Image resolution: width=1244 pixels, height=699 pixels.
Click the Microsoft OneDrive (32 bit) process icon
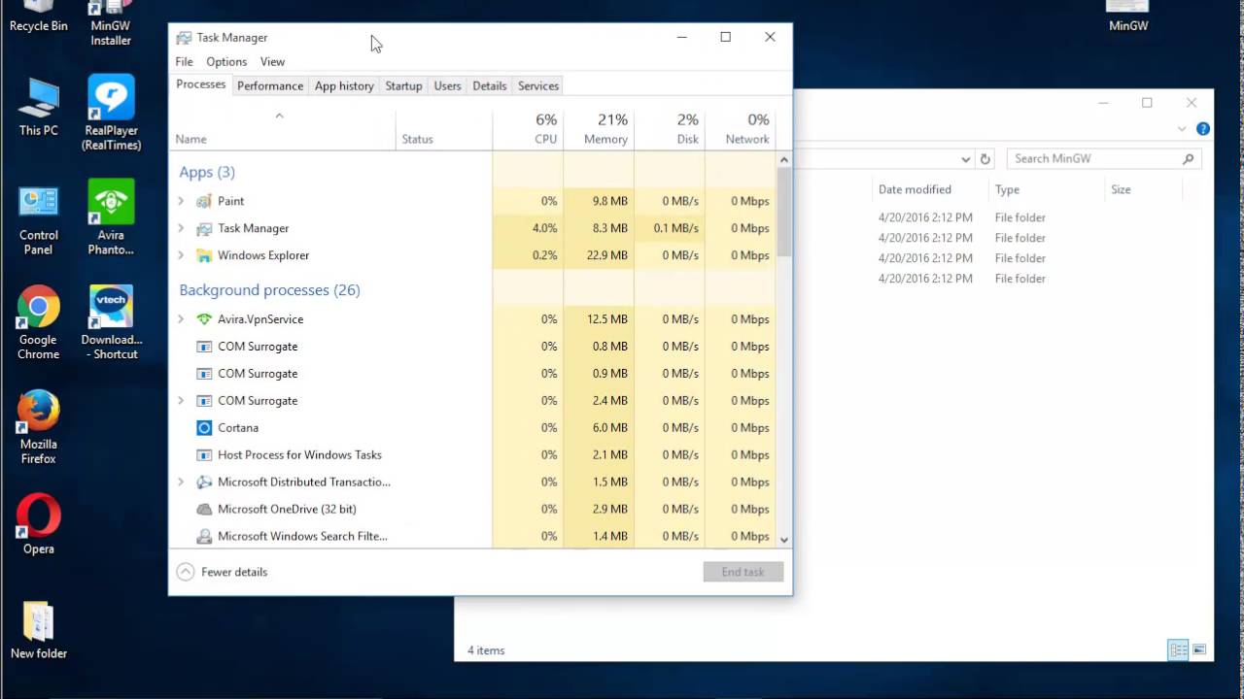click(x=204, y=510)
